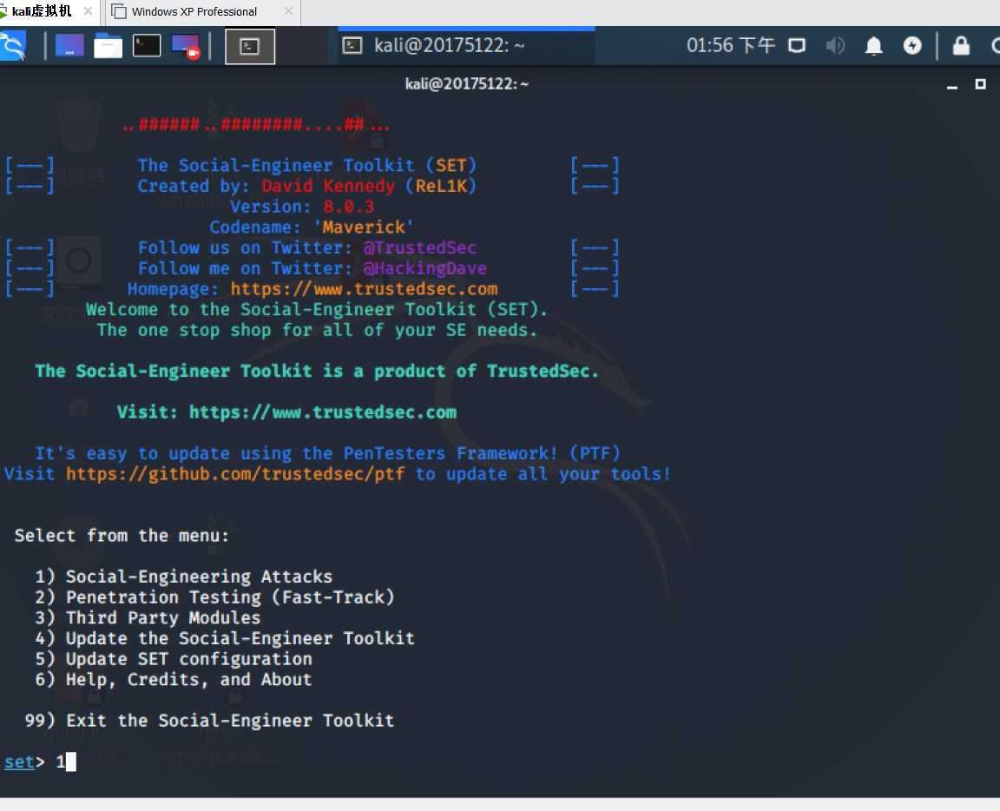Click option 2 Penetration Testing (Fast-Track)
The image size is (1000, 811).
tap(215, 597)
